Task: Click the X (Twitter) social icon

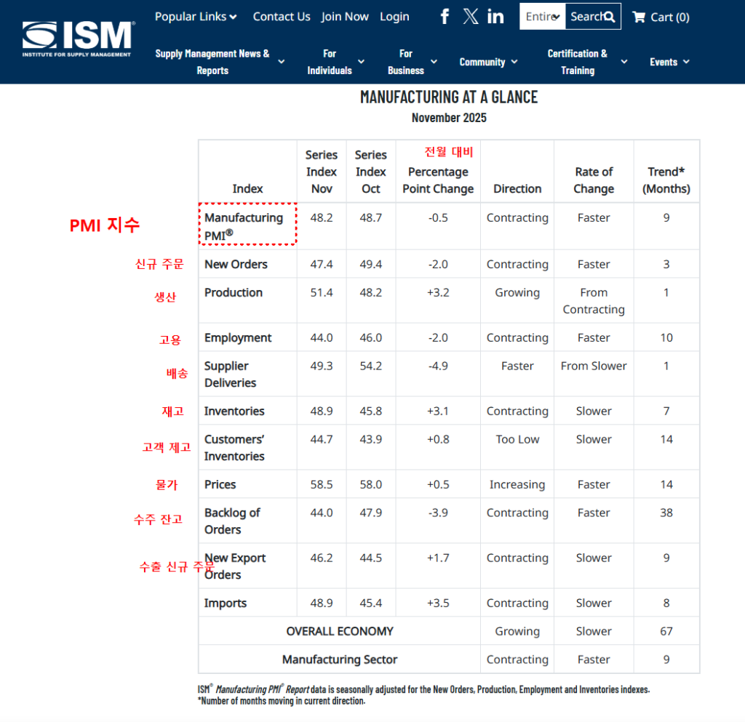Action: 471,17
